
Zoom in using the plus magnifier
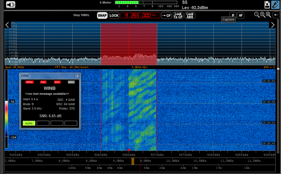(263, 15)
